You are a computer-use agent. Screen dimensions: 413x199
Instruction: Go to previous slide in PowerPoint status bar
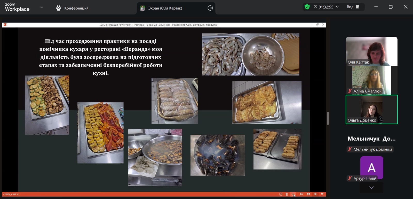click(x=281, y=194)
